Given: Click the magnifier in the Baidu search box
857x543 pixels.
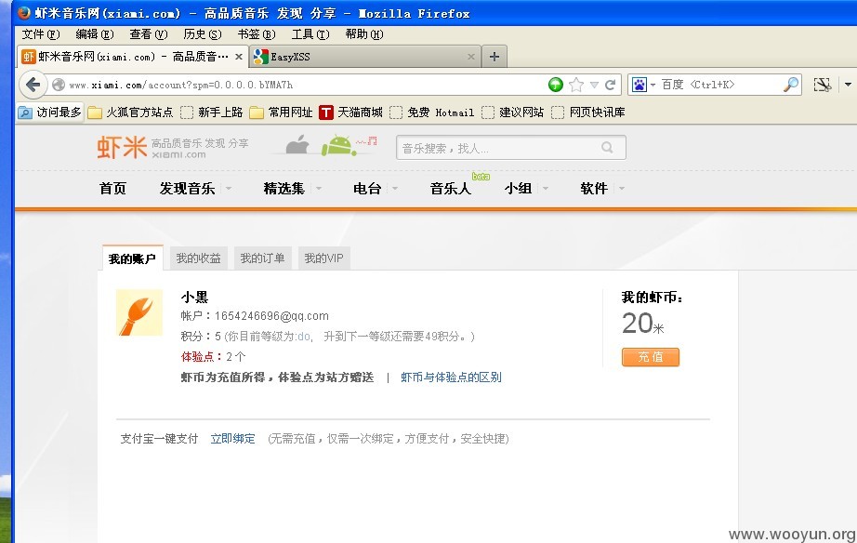Looking at the screenshot, I should [x=791, y=85].
